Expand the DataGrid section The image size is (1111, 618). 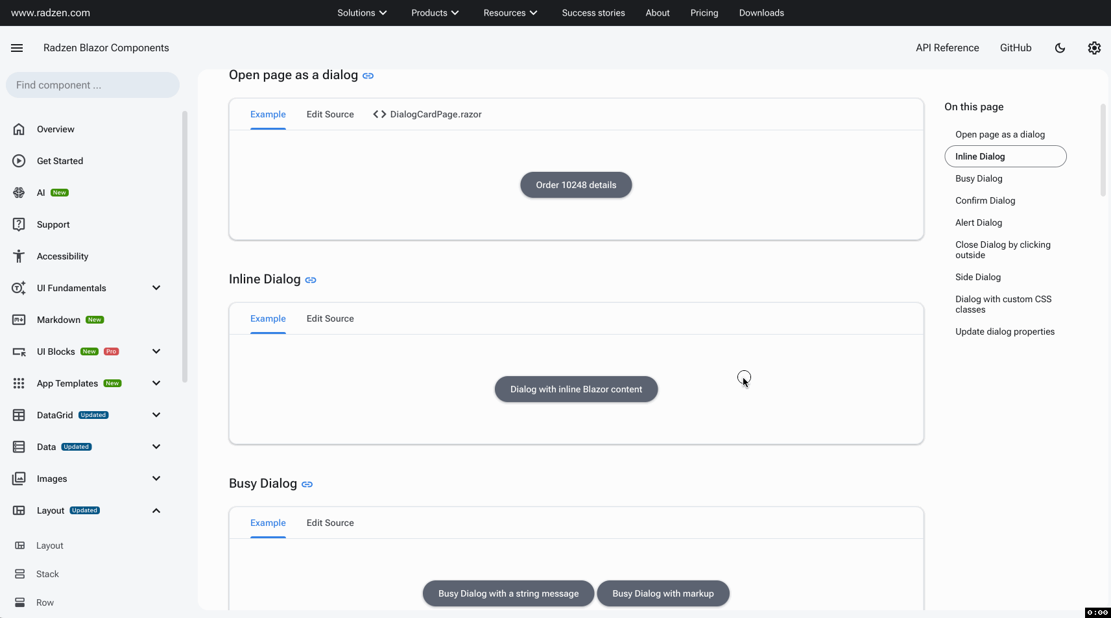pyautogui.click(x=156, y=415)
